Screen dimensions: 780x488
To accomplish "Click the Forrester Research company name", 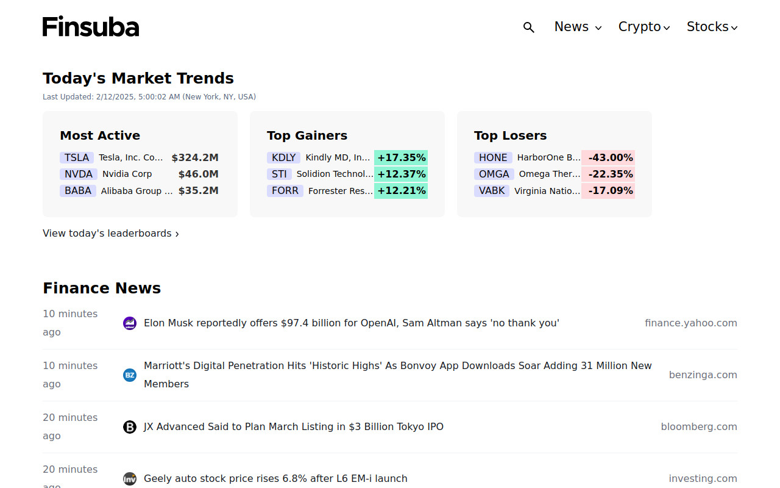I will 341,190.
